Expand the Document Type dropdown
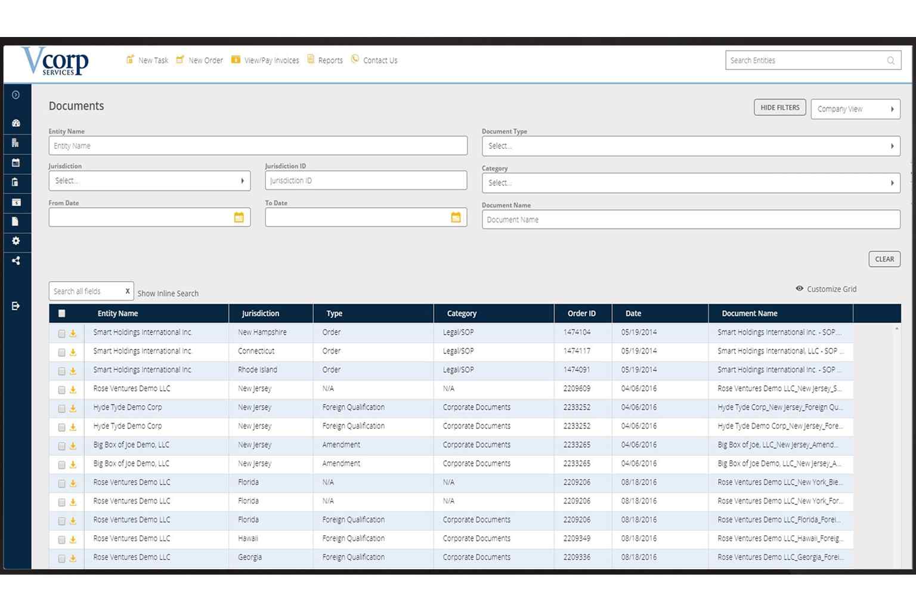 pos(691,146)
